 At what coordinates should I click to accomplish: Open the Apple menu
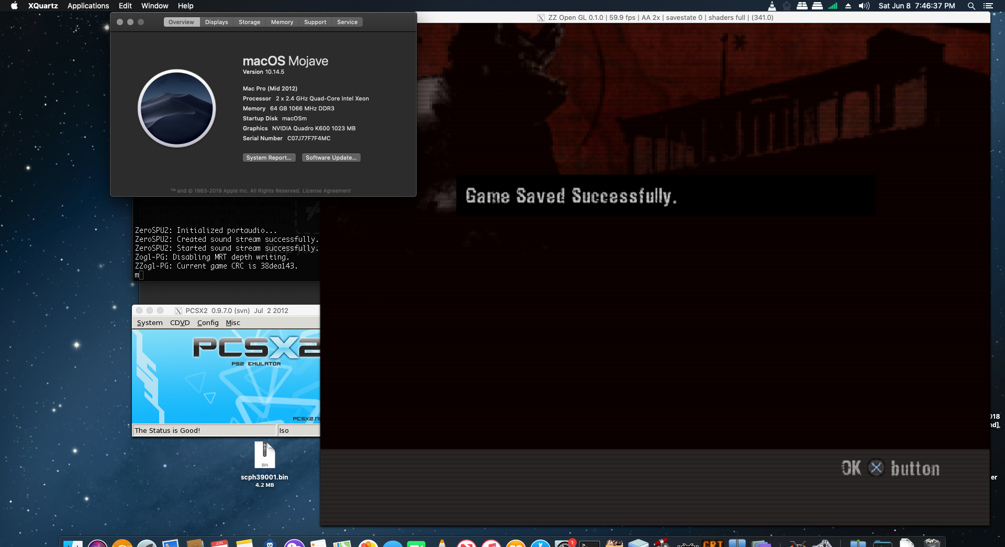tap(14, 6)
